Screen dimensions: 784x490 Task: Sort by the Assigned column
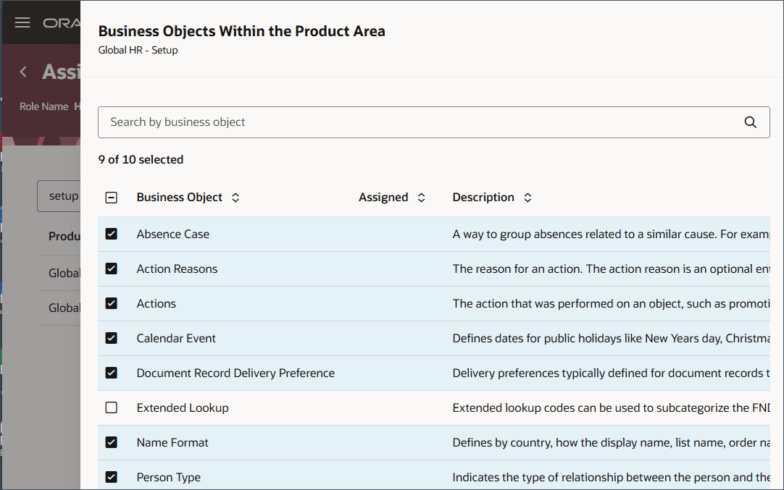coord(421,198)
